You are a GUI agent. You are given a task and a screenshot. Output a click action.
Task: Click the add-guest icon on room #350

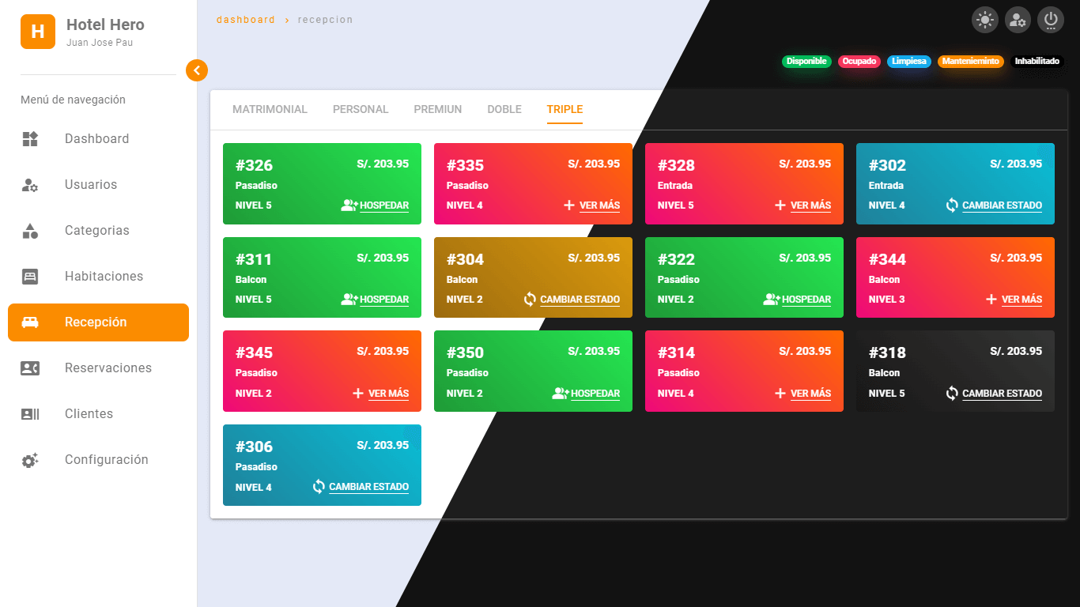(561, 394)
